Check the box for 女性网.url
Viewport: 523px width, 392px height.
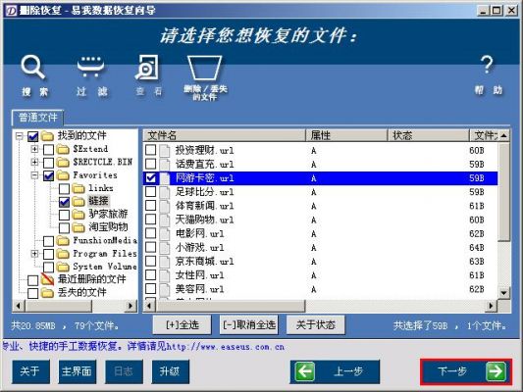click(x=151, y=274)
